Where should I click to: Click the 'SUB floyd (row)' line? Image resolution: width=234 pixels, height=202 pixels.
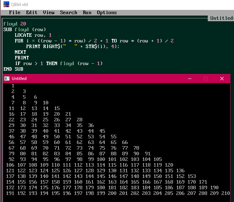click(24, 29)
